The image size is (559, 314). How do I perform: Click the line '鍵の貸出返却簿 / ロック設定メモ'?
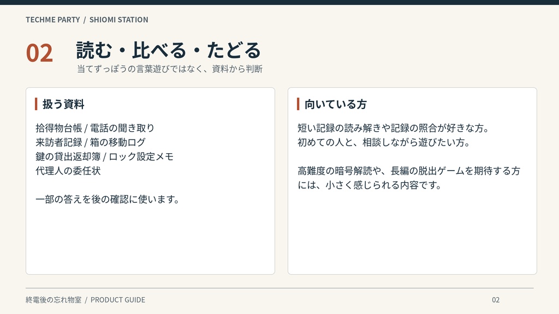click(x=104, y=156)
